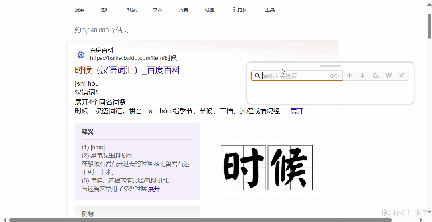
Task: Click the horizontal scrollbar thumb
Action: pos(201,220)
